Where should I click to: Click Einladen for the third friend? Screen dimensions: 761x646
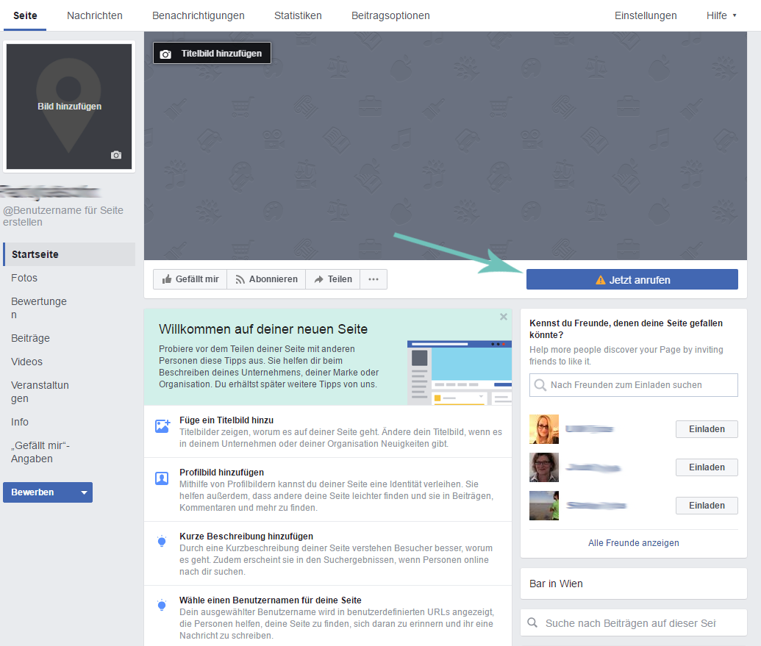click(x=707, y=506)
